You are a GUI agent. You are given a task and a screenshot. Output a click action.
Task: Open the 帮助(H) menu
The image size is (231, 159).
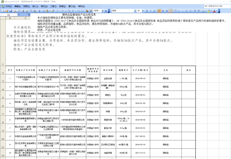click(81, 6)
